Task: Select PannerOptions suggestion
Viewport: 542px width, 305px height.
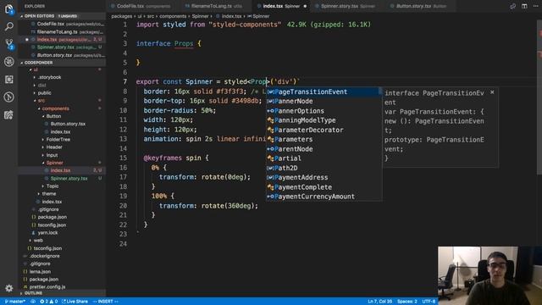Action: [324, 111]
